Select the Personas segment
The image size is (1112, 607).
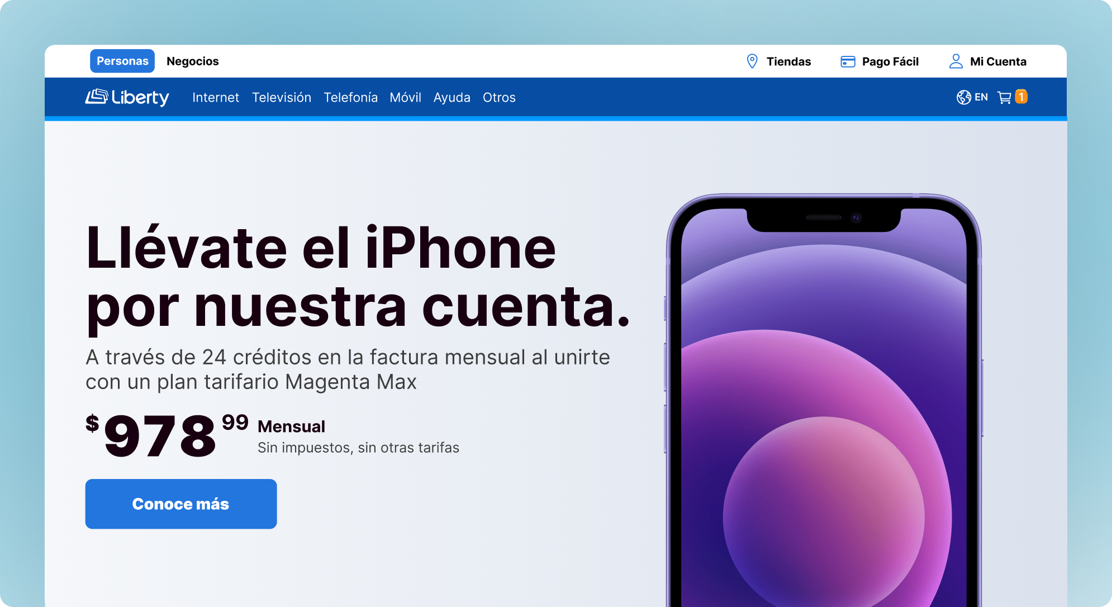coord(122,61)
